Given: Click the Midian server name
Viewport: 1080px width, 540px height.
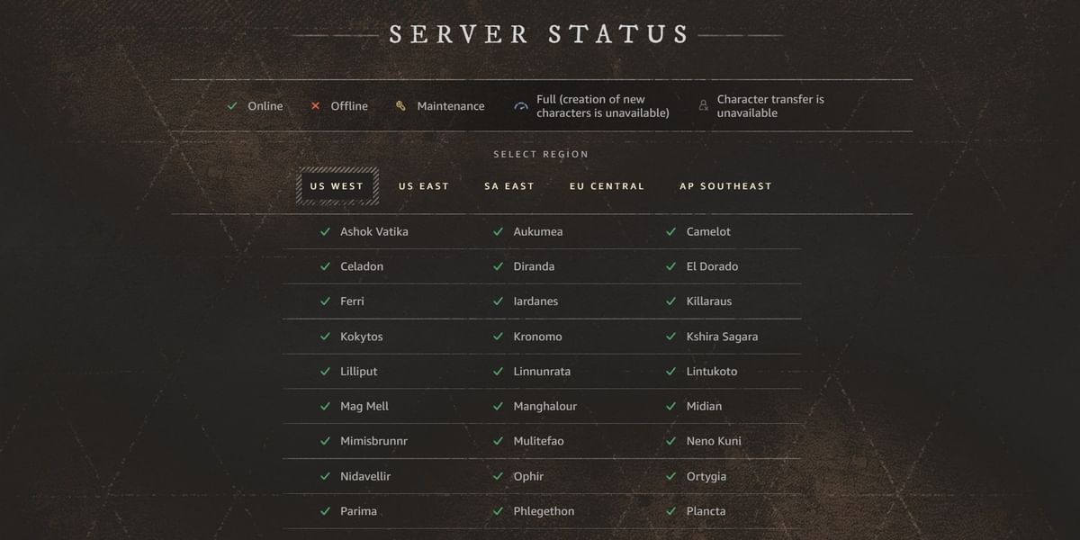Looking at the screenshot, I should coord(705,406).
